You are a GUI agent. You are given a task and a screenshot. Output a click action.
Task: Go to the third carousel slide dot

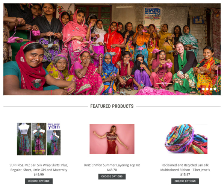tap(207, 89)
